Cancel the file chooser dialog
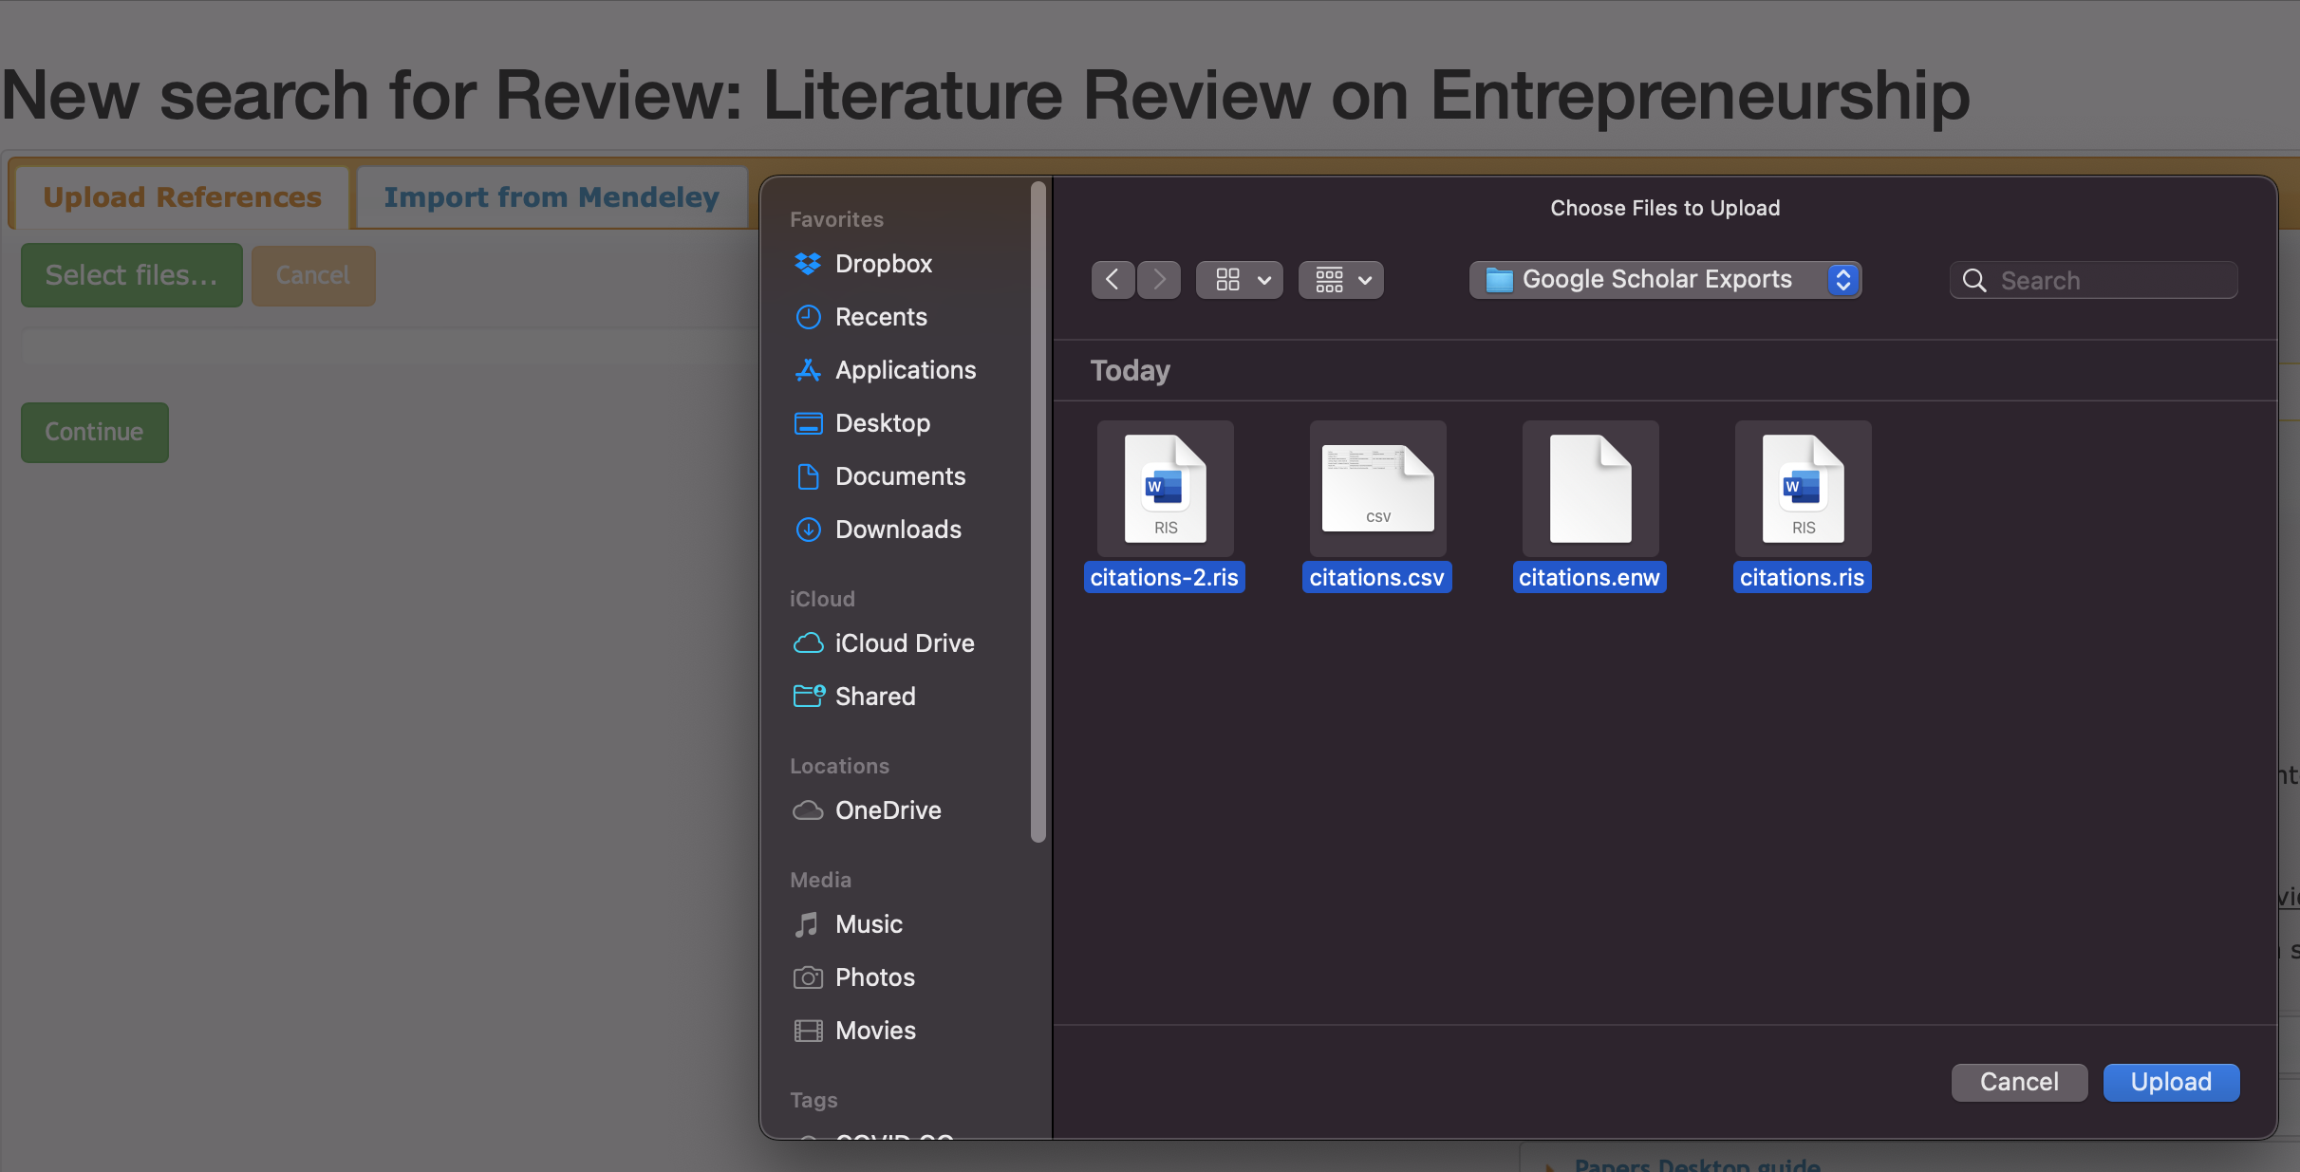This screenshot has height=1172, width=2300. (2019, 1082)
